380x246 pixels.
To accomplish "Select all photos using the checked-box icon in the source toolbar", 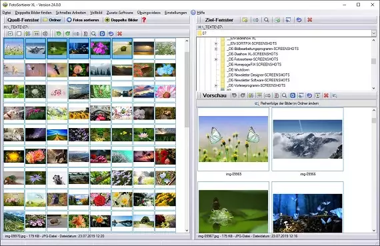I will (x=10, y=34).
